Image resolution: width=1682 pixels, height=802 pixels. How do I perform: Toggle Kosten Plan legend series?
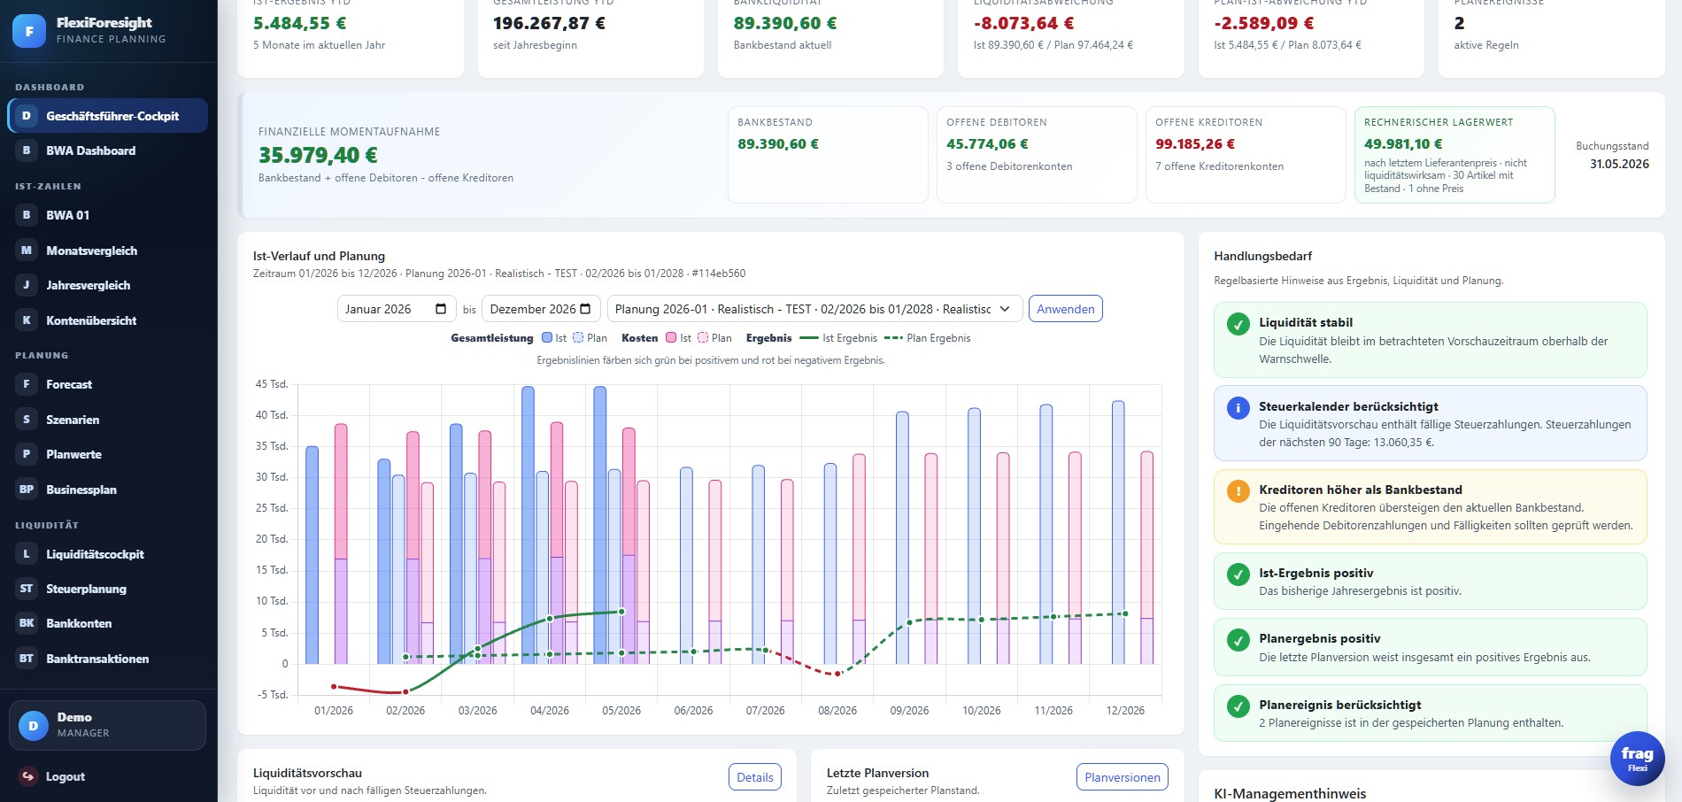point(714,338)
